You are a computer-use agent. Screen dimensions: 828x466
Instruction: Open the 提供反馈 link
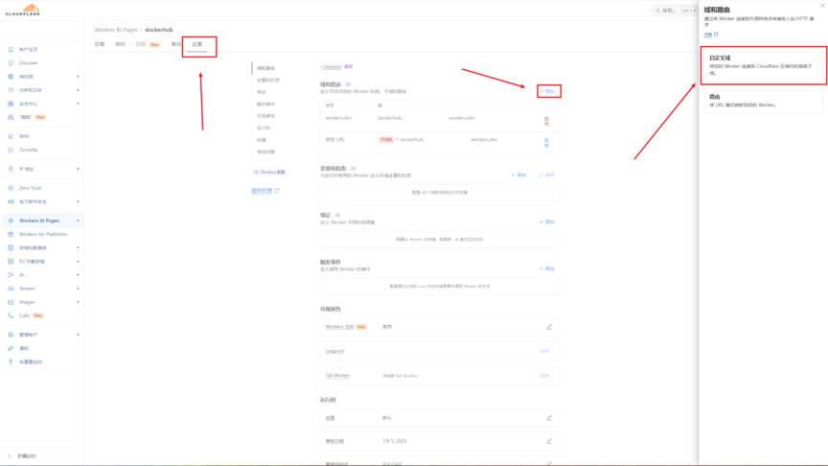pos(265,191)
